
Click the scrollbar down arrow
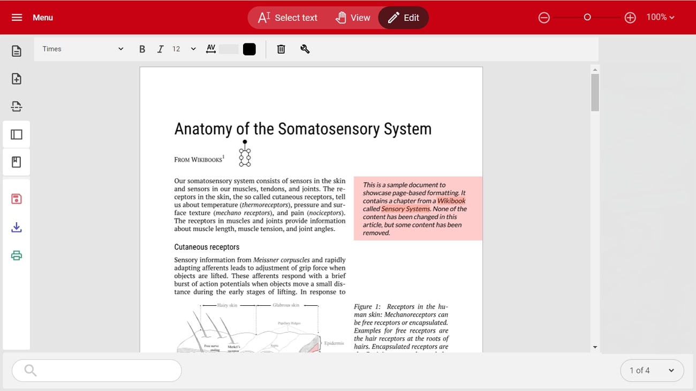click(x=595, y=348)
